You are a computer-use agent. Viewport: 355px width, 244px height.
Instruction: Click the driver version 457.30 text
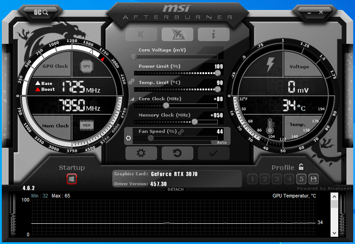[x=158, y=184]
